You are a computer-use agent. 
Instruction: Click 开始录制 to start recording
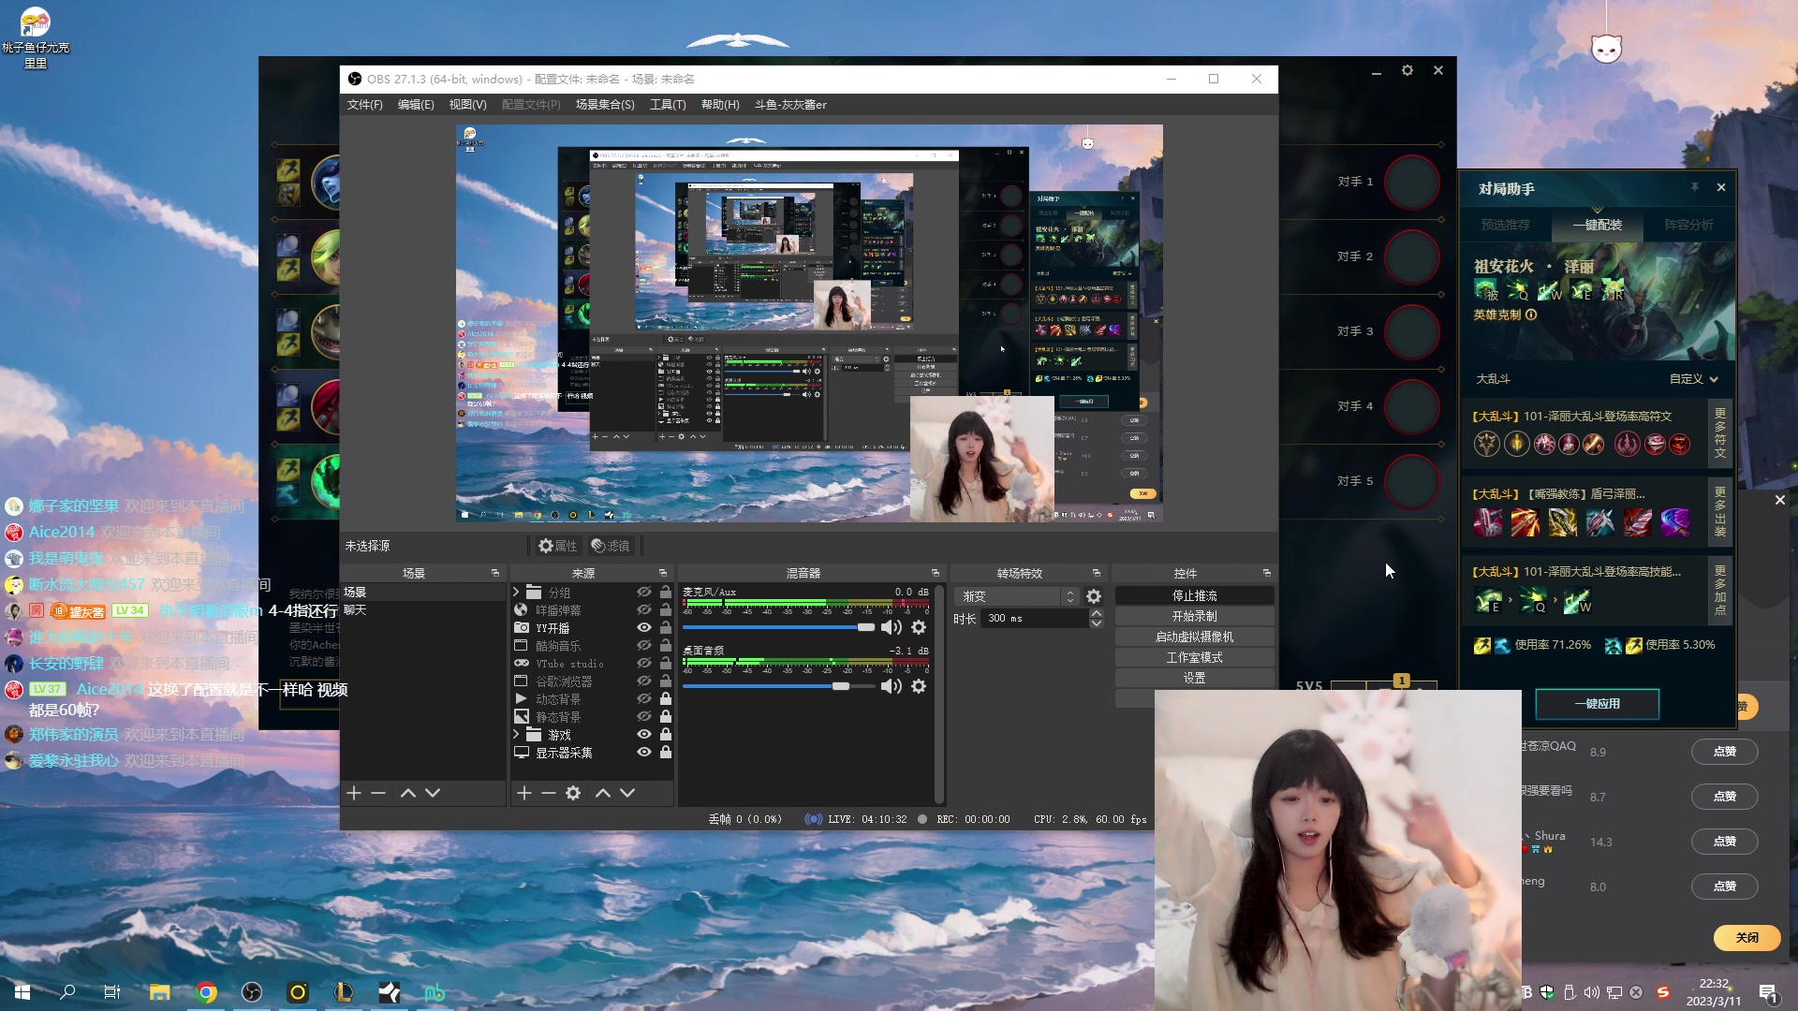[x=1195, y=617]
